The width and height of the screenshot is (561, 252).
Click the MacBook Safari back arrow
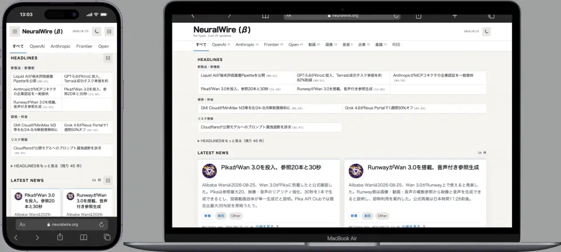coord(193,16)
